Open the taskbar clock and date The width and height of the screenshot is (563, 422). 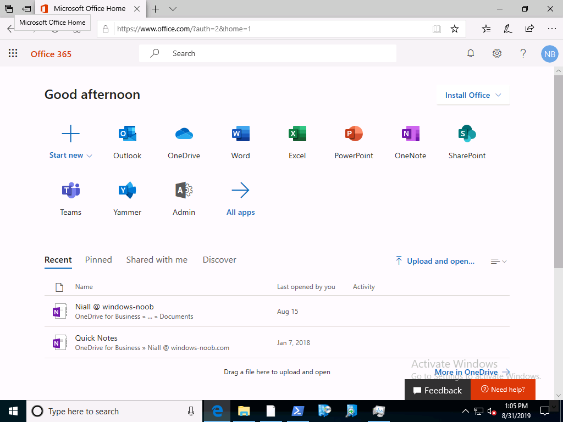(516, 411)
